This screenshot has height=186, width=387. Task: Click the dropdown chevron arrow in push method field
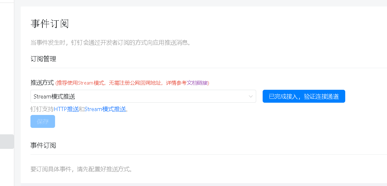(251, 97)
